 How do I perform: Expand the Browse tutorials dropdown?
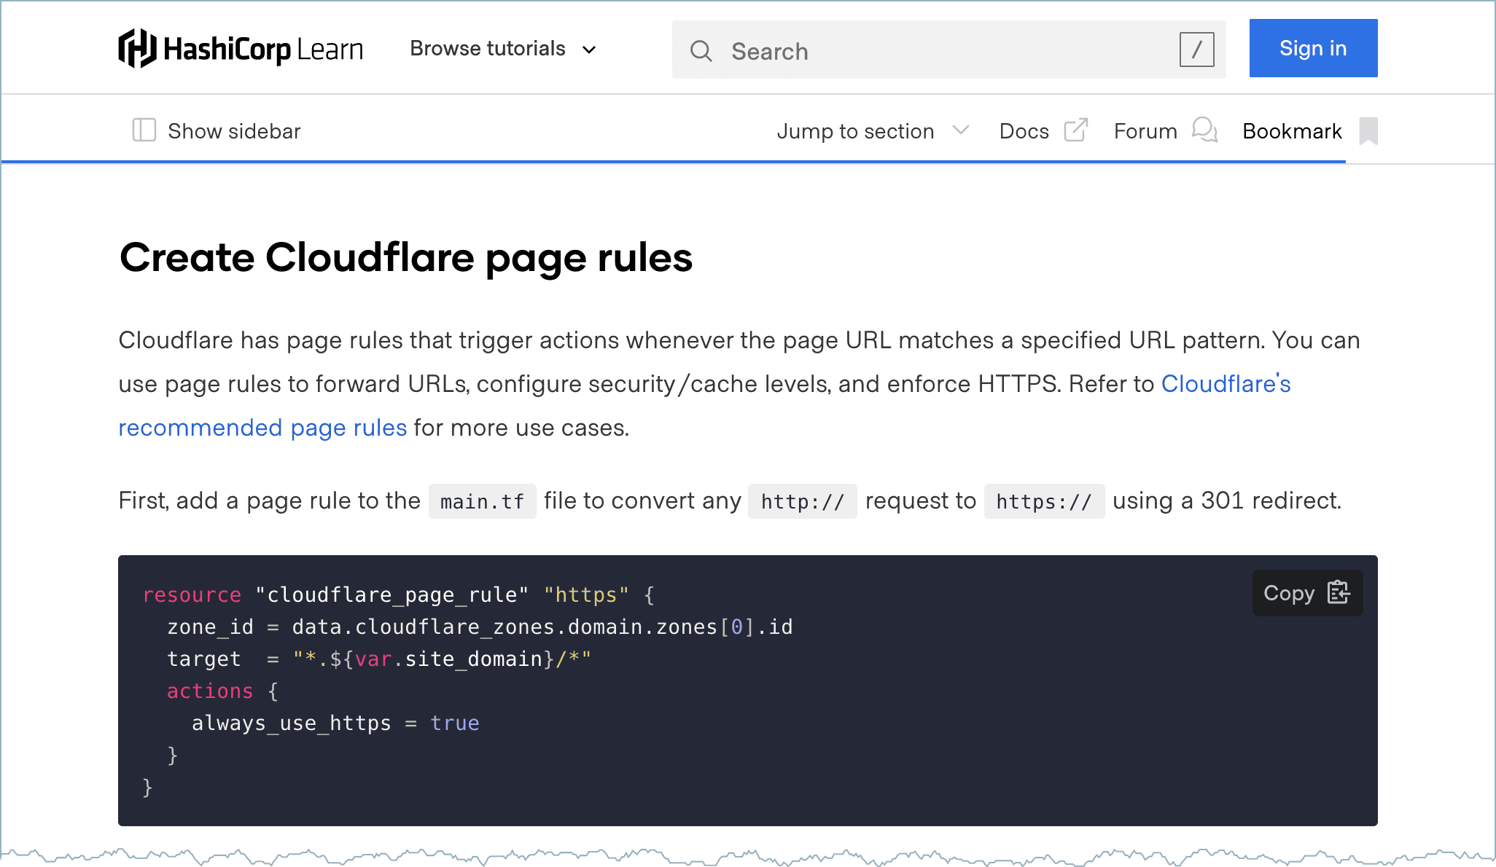502,47
